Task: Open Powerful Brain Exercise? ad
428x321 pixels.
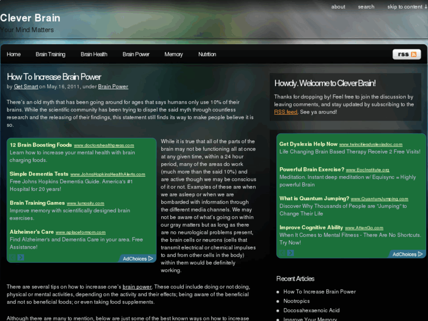Action: [312, 170]
